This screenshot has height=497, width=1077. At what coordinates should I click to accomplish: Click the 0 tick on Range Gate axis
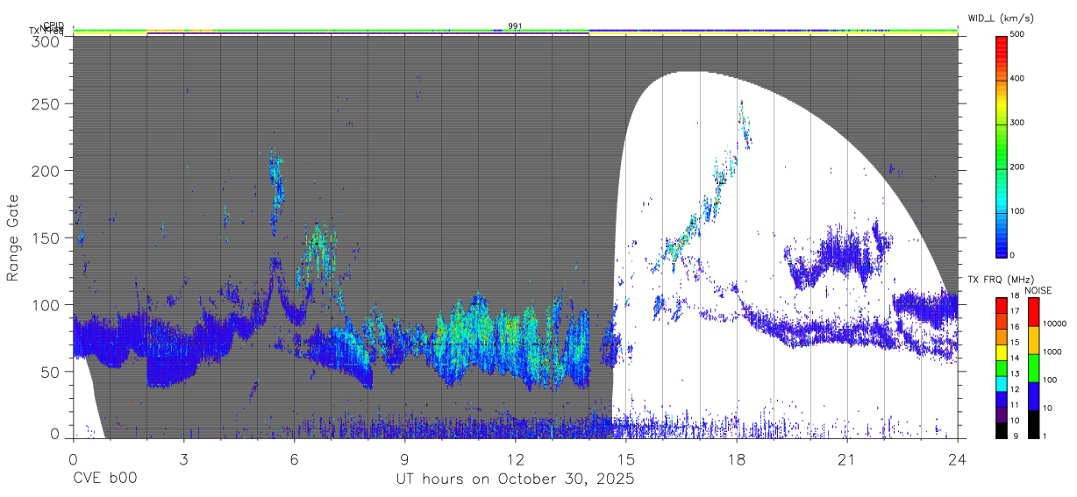pyautogui.click(x=56, y=433)
